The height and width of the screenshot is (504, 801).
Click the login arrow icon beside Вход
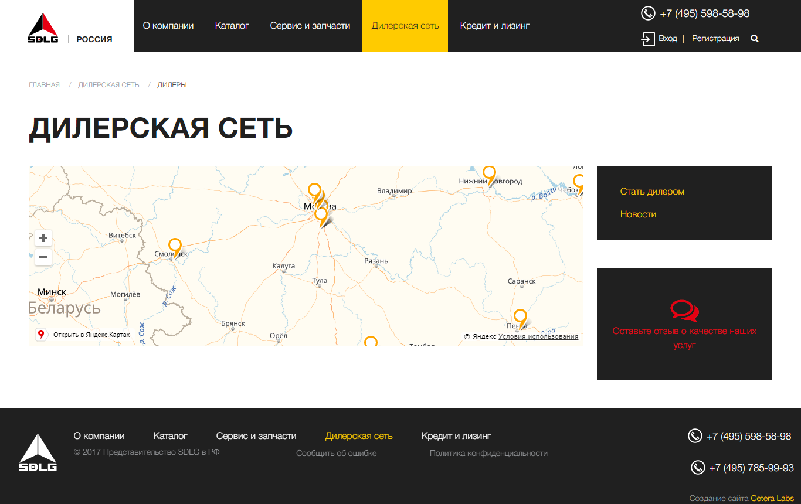648,39
